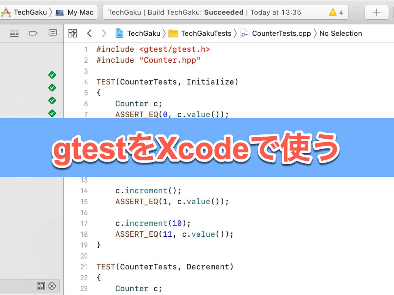Screen dimensions: 394x295
Task: Click '#include "Counter.hpp"' line
Action: click(148, 60)
